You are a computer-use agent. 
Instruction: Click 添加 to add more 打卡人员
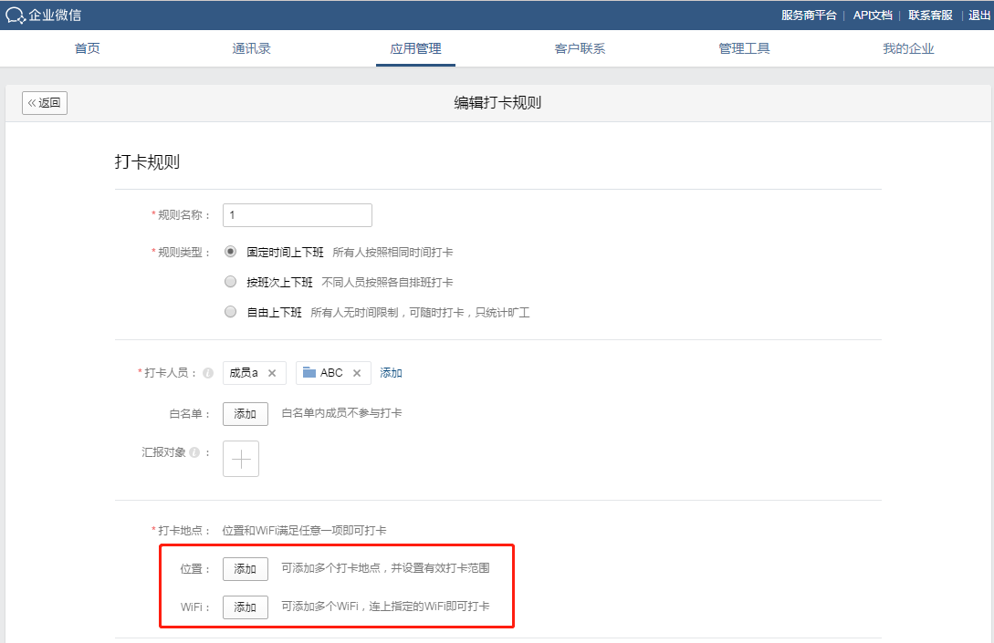(x=391, y=372)
